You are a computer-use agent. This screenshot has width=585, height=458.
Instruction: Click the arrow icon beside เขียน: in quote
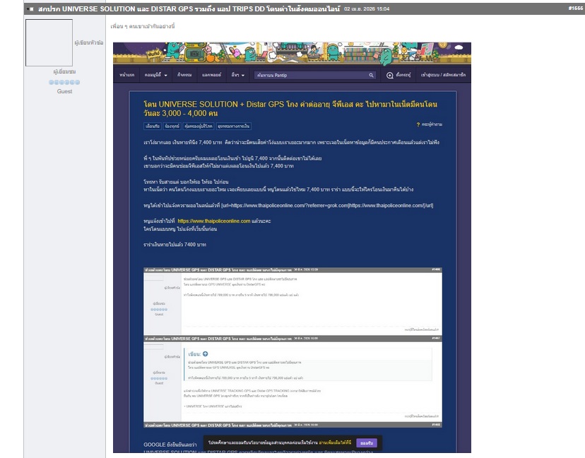206,353
